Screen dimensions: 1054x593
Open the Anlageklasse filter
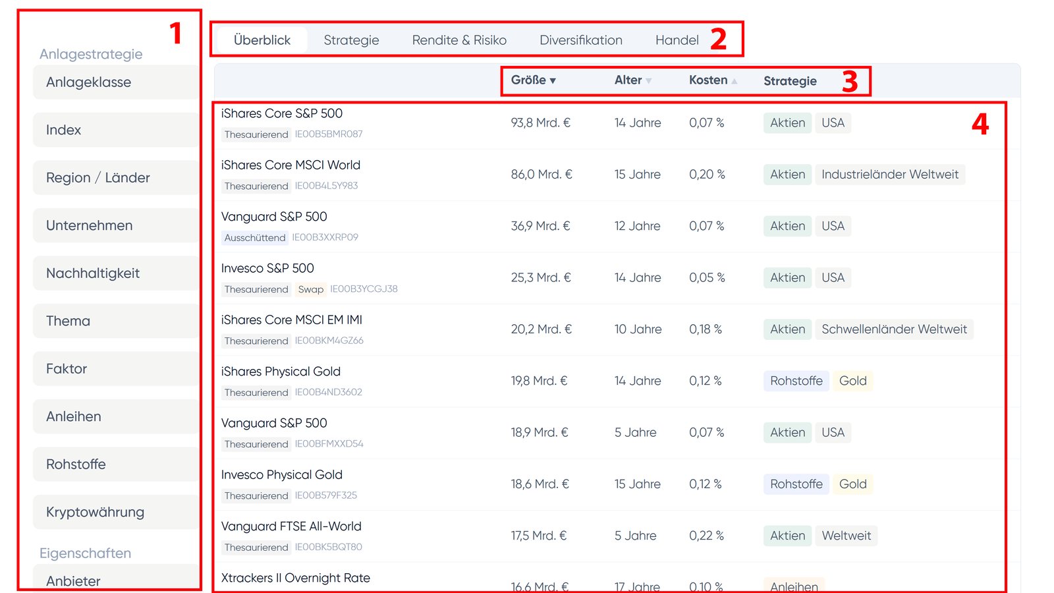pos(88,82)
